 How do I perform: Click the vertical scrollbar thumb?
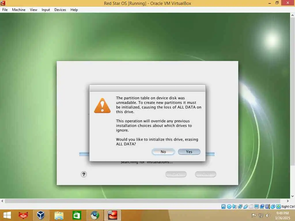coord(292,92)
